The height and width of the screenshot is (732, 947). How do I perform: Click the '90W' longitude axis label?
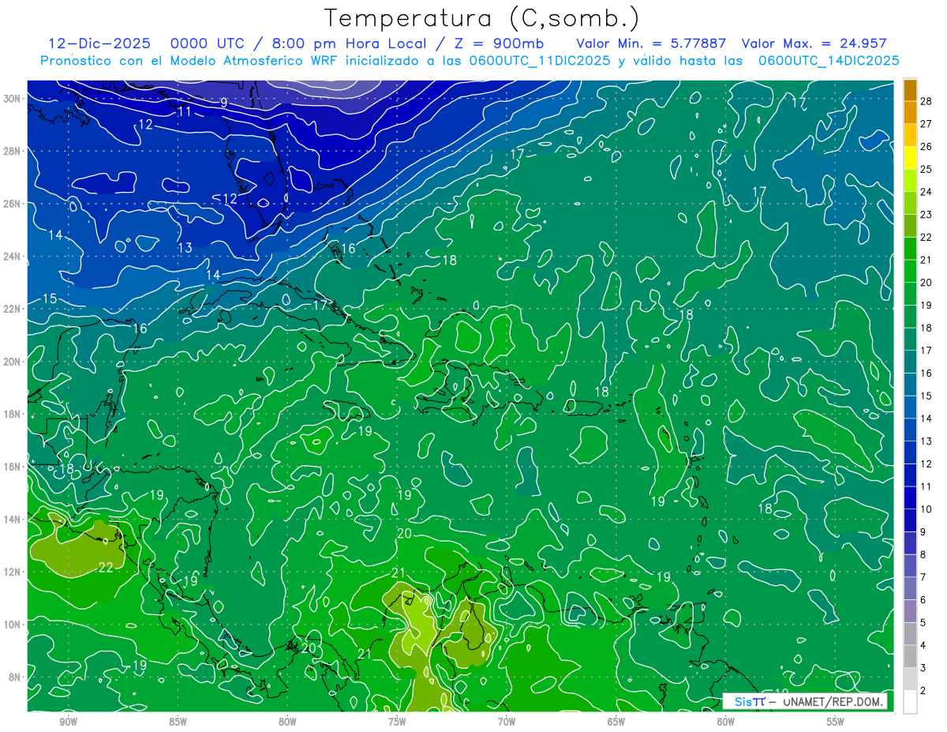click(x=68, y=722)
